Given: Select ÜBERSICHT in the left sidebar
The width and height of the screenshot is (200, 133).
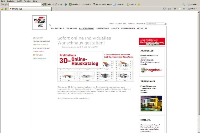Looking at the screenshot, I should [x=38, y=38].
